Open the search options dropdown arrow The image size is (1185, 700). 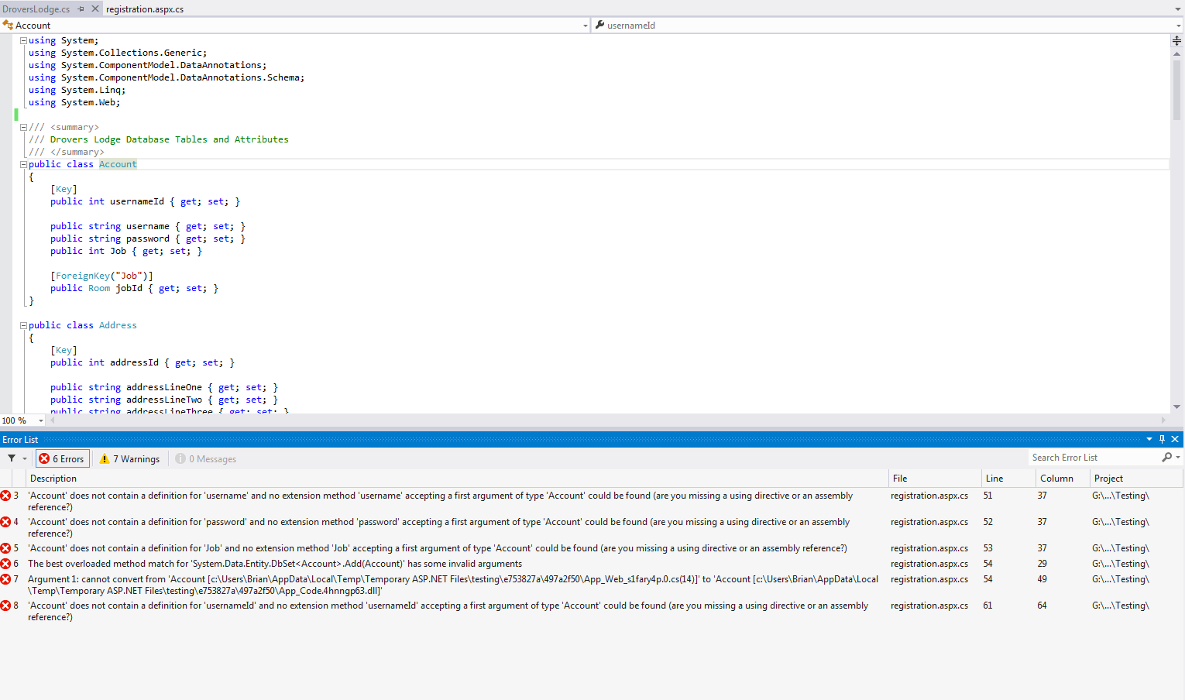1178,458
